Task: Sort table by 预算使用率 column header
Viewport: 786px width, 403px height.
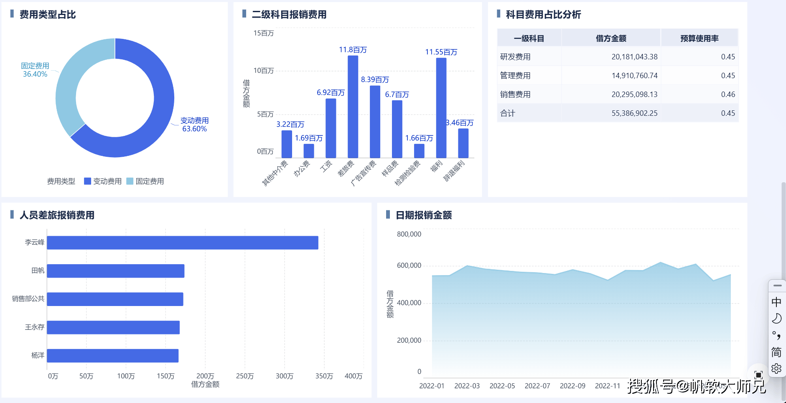Action: [x=699, y=38]
